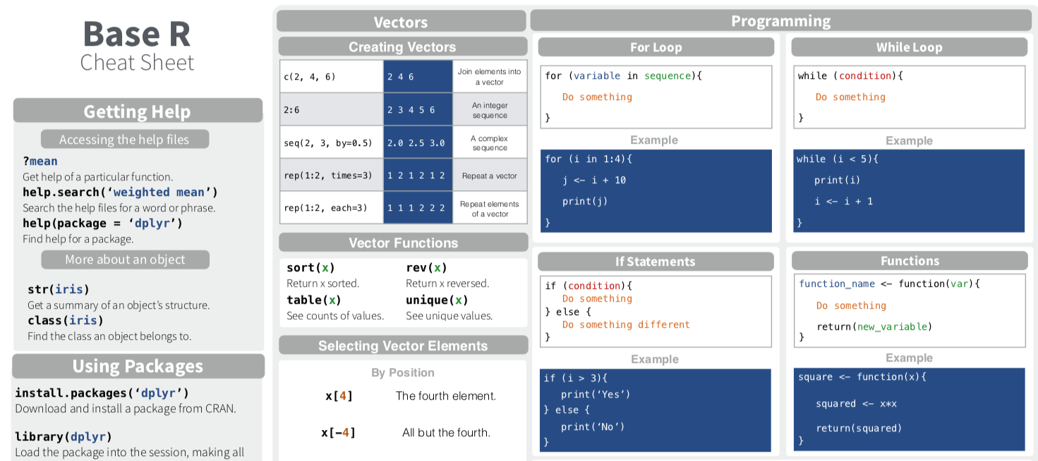Click the unique(x) function name
1038x461 pixels.
437,300
